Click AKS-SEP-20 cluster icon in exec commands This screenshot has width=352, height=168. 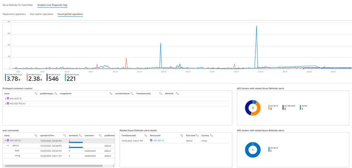tap(8, 141)
